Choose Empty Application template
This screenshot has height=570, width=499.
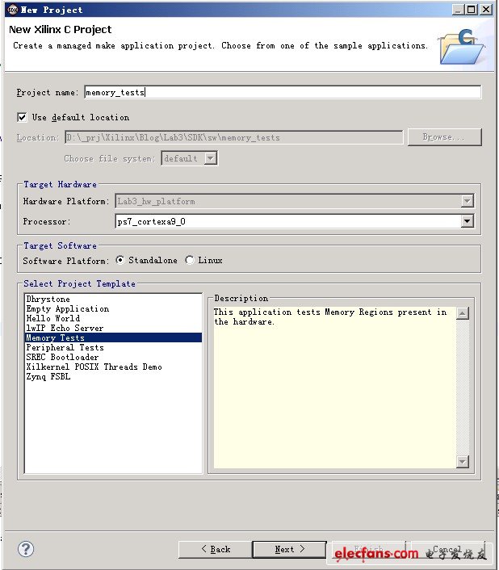coord(67,308)
